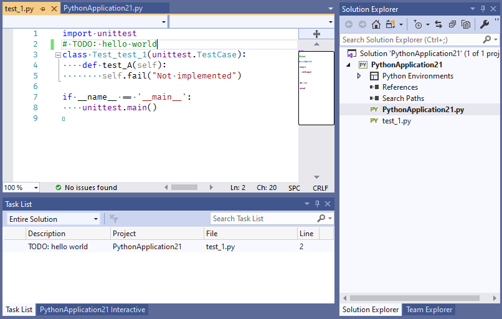
Task: Click the Collapse All icon in Solution Explorer
Action: tap(452, 24)
